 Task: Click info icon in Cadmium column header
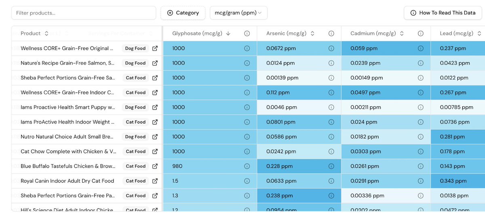click(x=420, y=34)
